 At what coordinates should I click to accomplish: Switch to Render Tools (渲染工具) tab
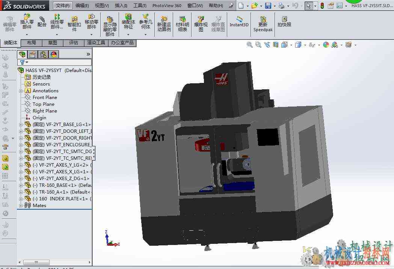[96, 43]
